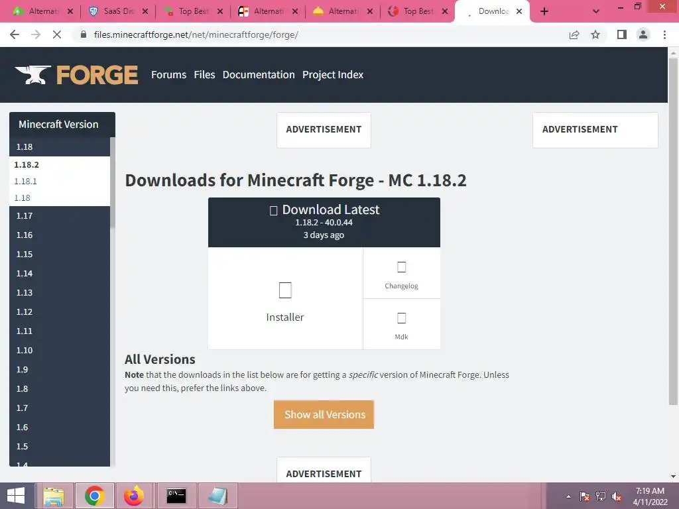View the site lock icon info
This screenshot has height=509, width=679.
(x=84, y=34)
